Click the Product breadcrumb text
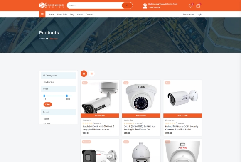Viewport: 241px width, 162px height. click(x=54, y=39)
